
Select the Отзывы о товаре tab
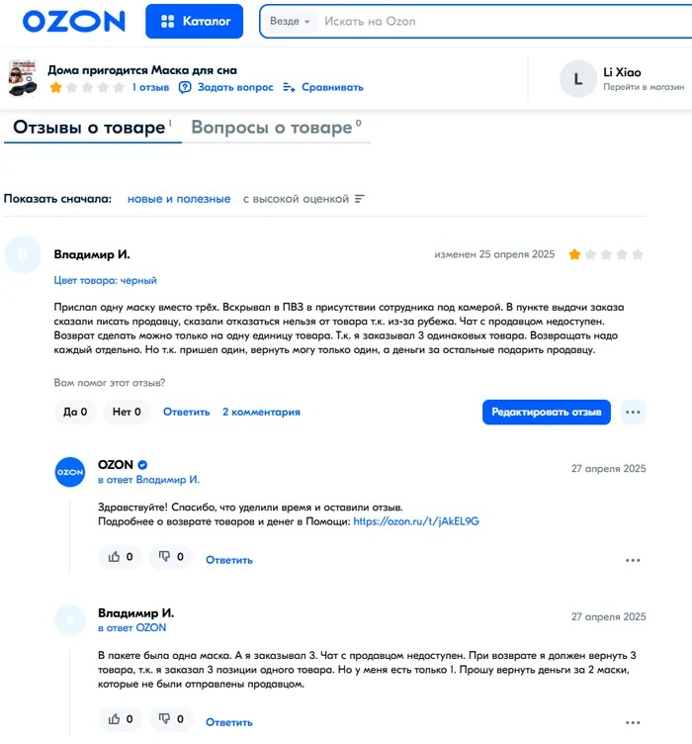click(x=89, y=128)
